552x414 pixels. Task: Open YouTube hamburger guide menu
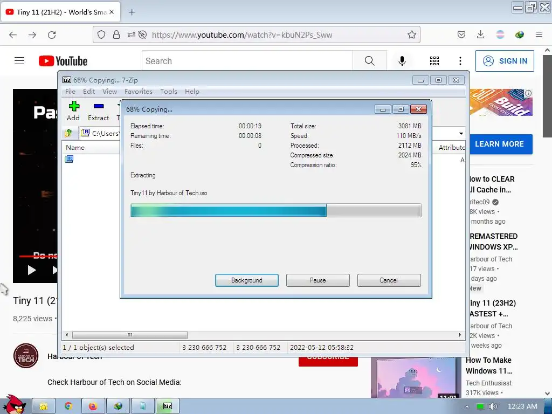[19, 61]
